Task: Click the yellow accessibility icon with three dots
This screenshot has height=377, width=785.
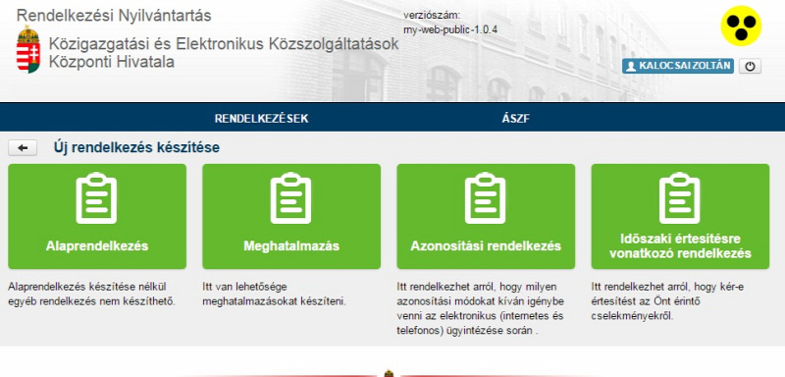Action: click(741, 26)
